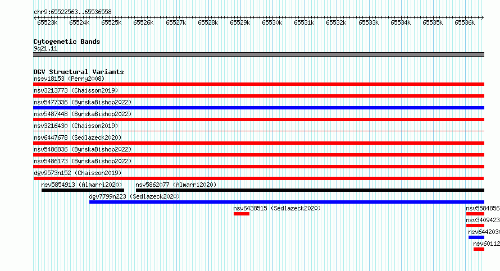The height and width of the screenshot is (271, 500).
Task: Click the 65529k ruler tick label
Action: pos(240,22)
